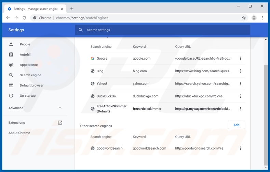Open the Chrome profile avatar icon
This screenshot has width=270, height=172.
(x=254, y=18)
